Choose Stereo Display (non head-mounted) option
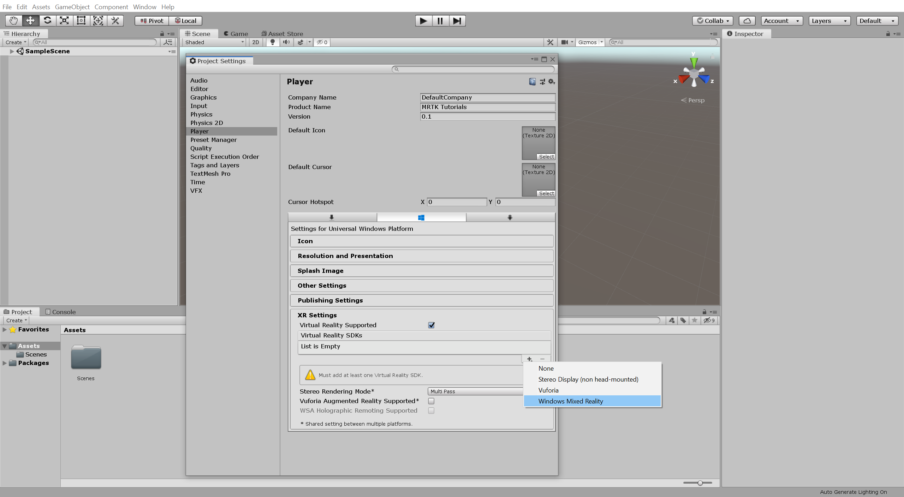This screenshot has height=497, width=904. click(x=592, y=379)
